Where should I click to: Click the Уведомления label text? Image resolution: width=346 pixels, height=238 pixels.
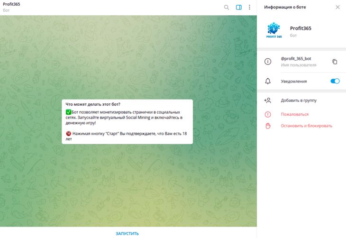click(294, 81)
